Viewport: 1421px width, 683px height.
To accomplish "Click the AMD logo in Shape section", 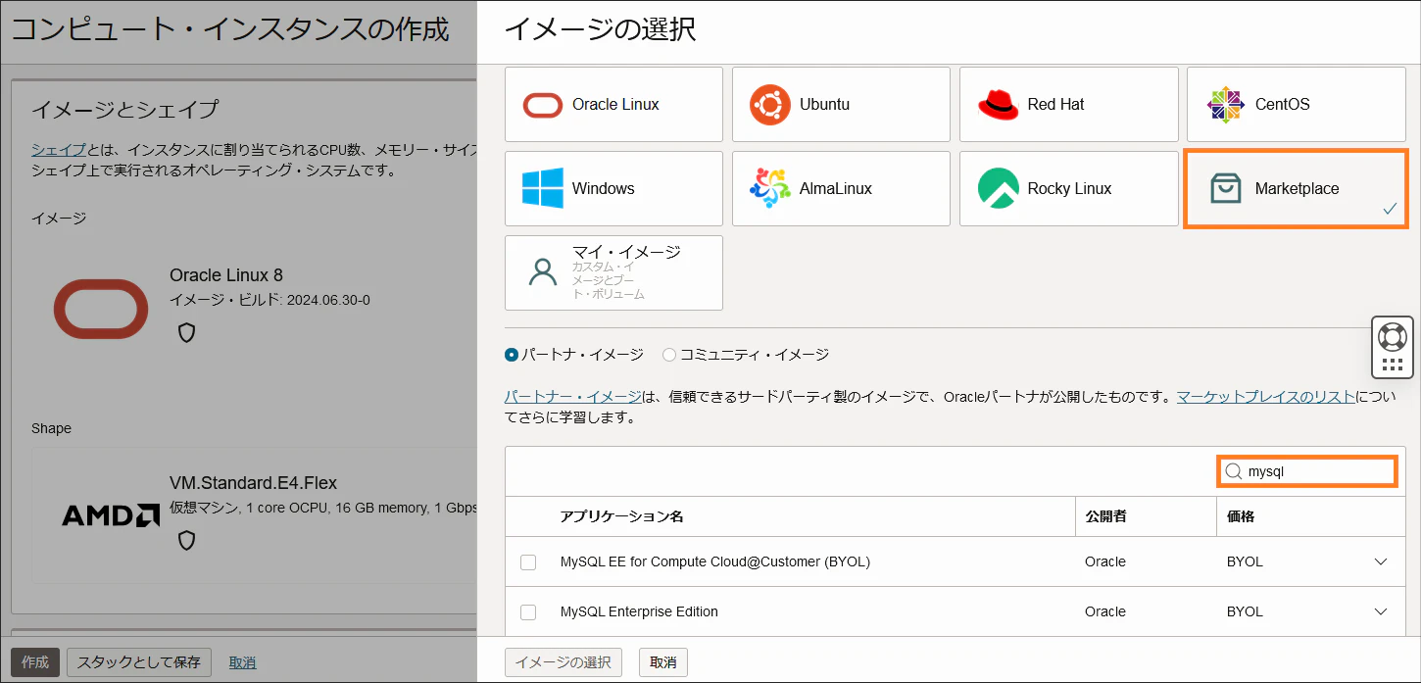I will click(x=111, y=515).
